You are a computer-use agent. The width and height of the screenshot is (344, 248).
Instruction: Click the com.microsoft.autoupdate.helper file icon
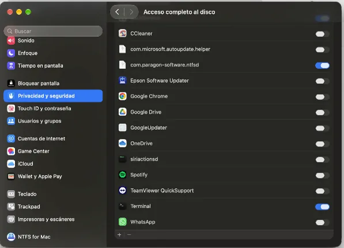(122, 49)
